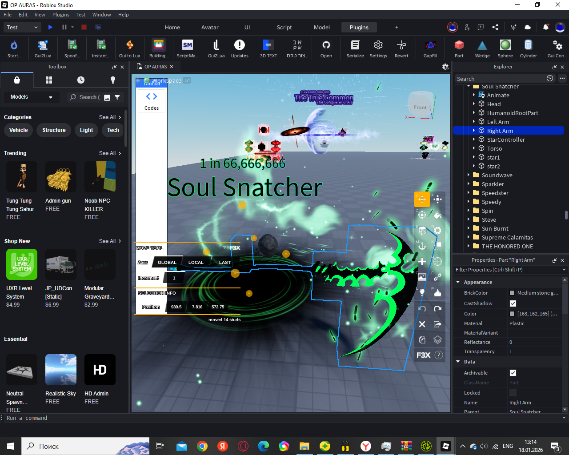Select the Vehicle category chip
This screenshot has width=569, height=455.
19,130
